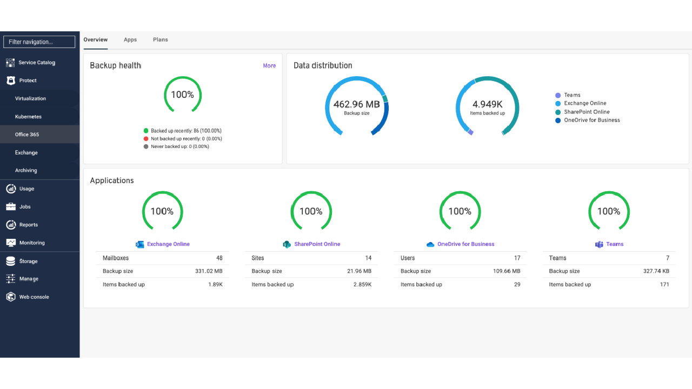Click the OneDrive for Business 100% gauge
This screenshot has height=389, width=692.
[x=460, y=211]
